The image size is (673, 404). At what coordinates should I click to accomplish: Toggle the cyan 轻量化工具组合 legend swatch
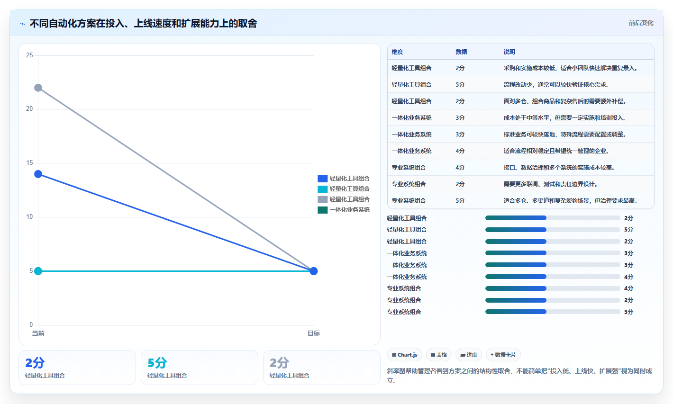pyautogui.click(x=323, y=189)
